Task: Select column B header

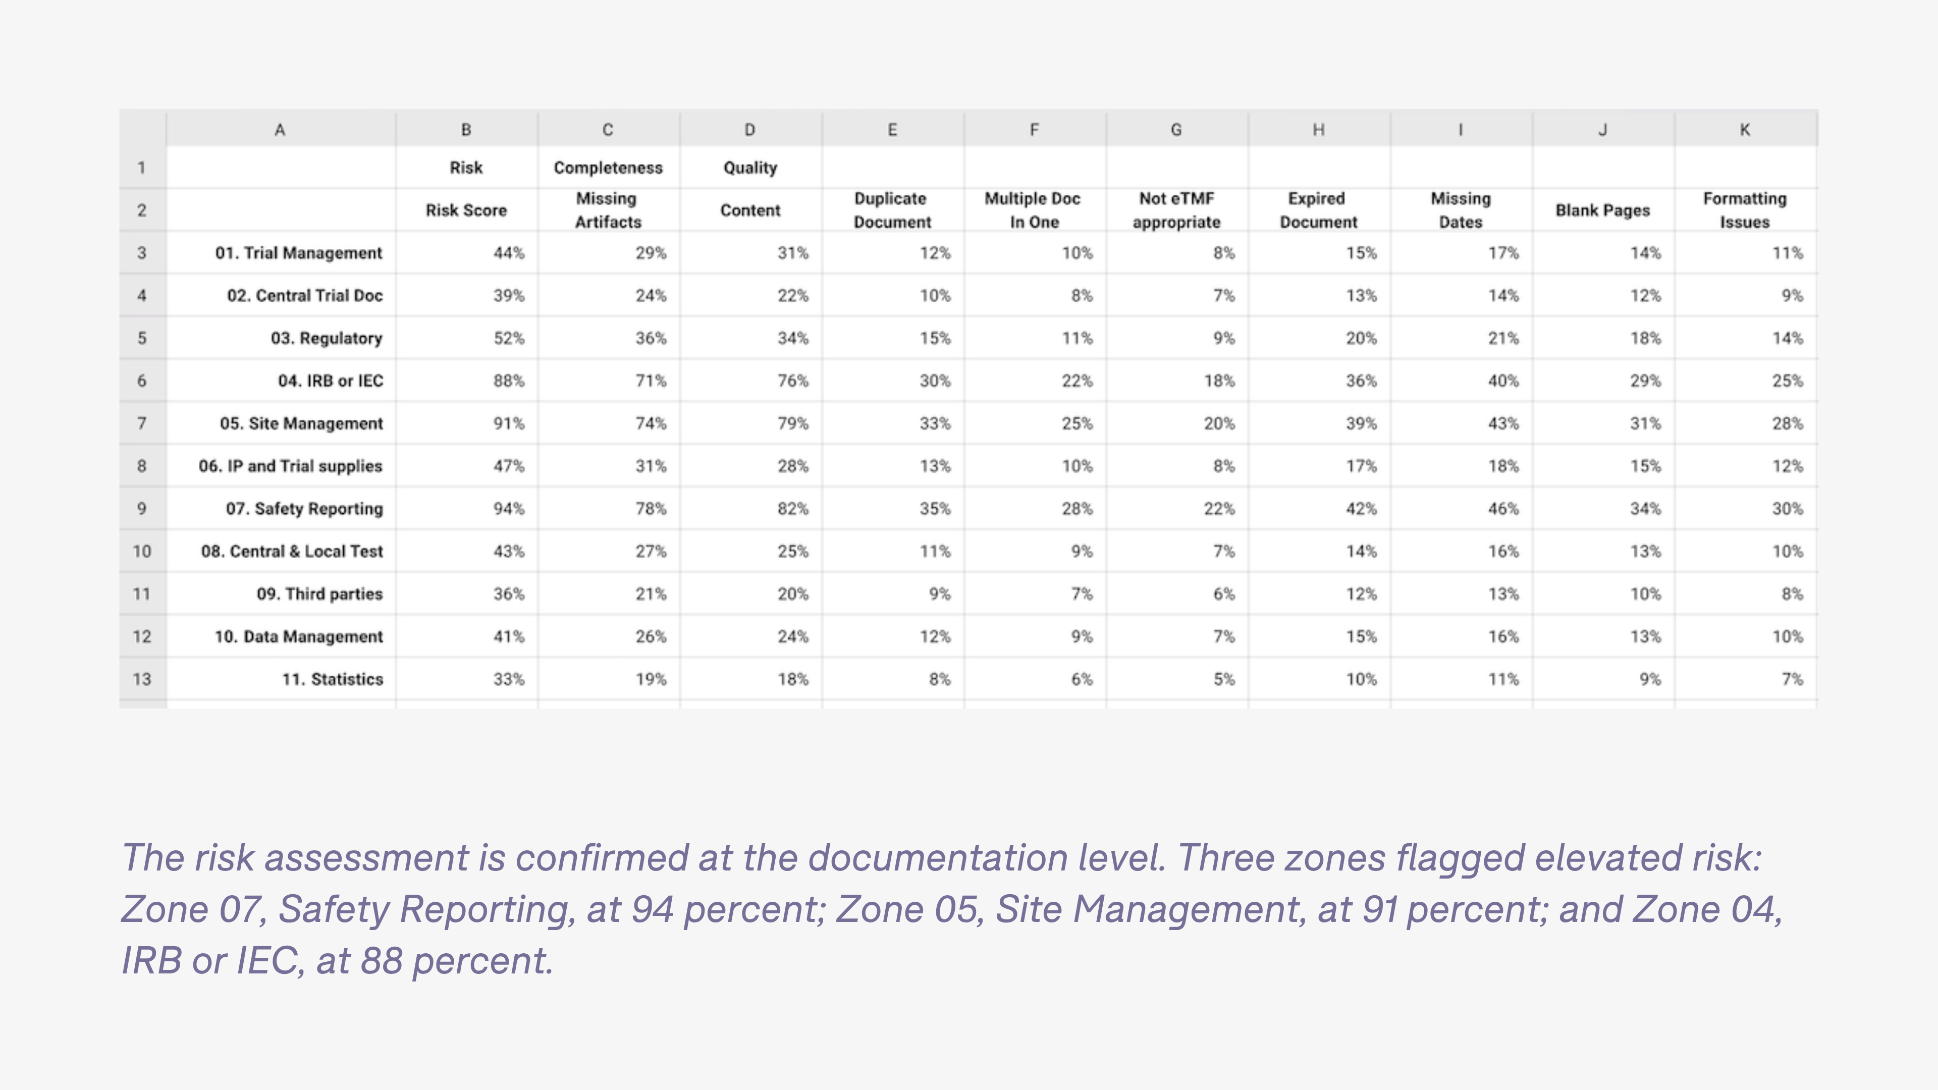Action: pyautogui.click(x=466, y=129)
